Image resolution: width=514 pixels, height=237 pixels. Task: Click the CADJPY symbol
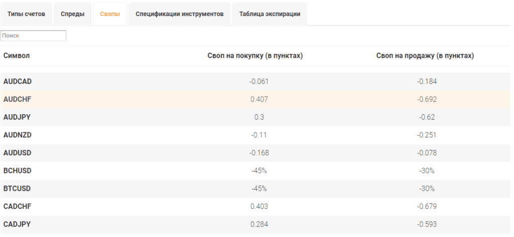[17, 224]
